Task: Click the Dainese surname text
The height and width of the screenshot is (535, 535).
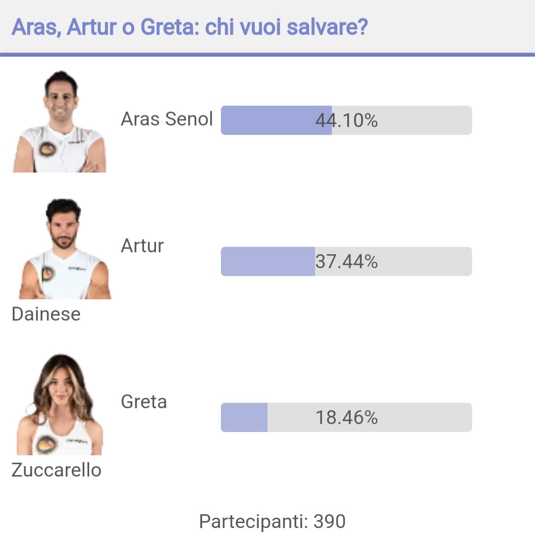Action: tap(46, 314)
